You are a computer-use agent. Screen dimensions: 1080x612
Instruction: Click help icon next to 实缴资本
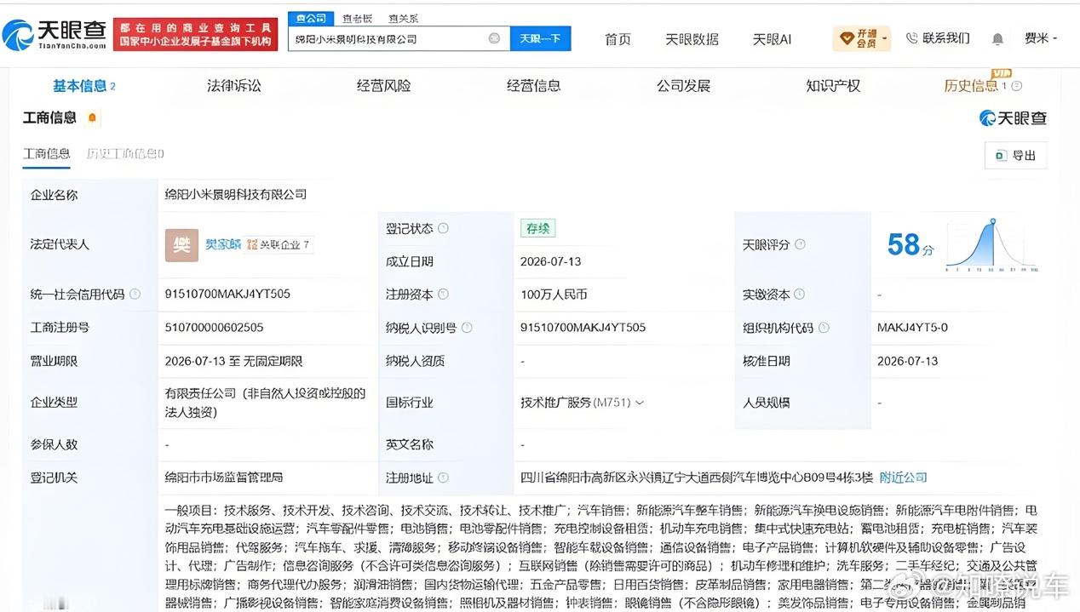pos(799,294)
